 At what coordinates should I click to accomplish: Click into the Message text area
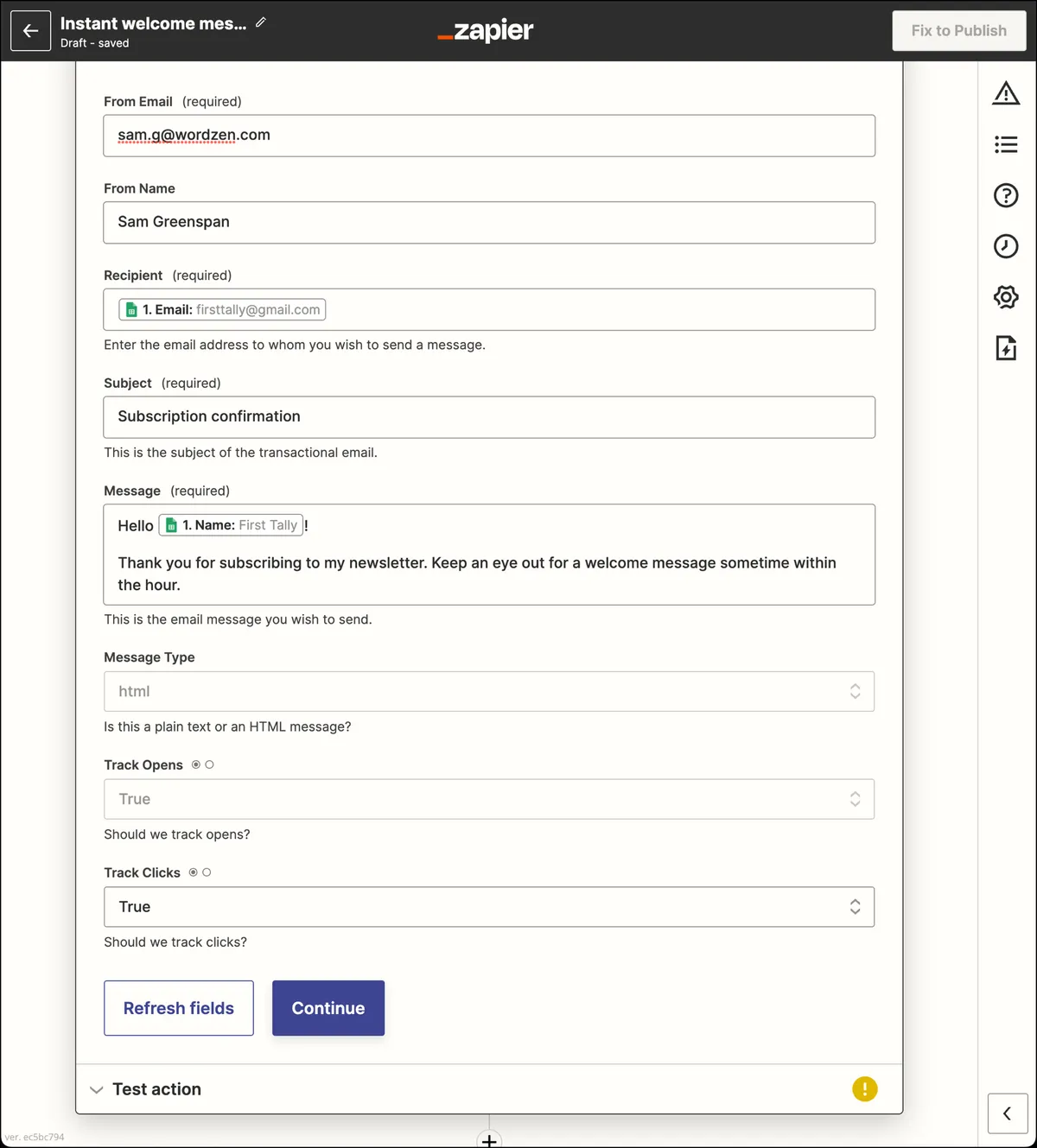click(x=489, y=555)
